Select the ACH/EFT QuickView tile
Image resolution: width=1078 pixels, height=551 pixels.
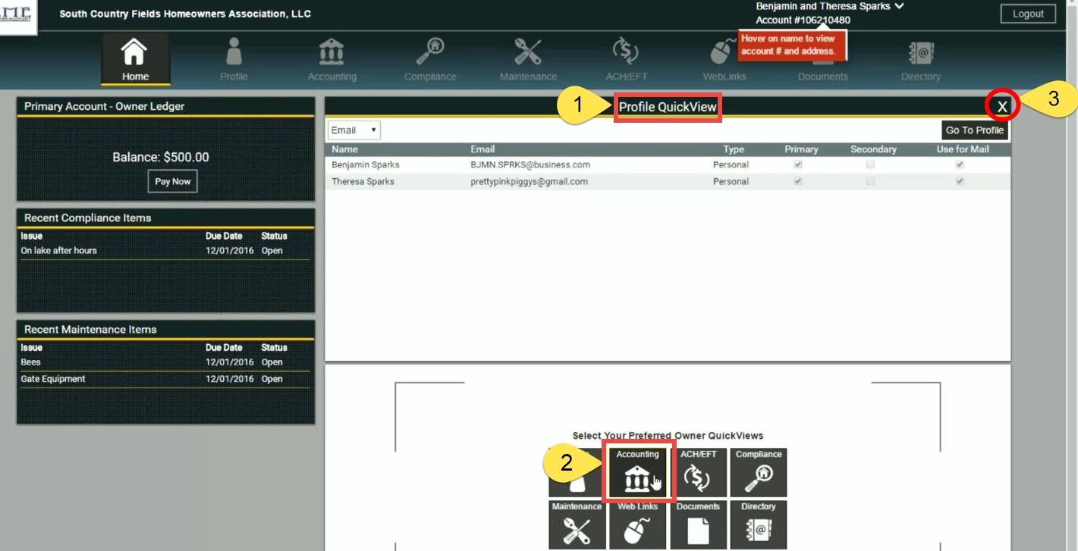click(x=698, y=474)
